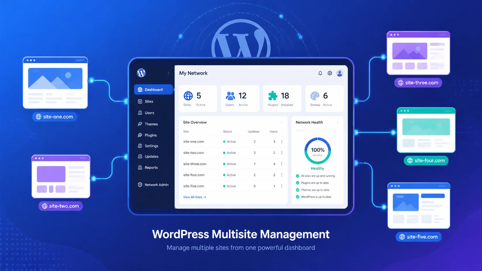The image size is (482, 271).
Task: Open the three-dot menu for site-four.com row
Action: tap(282, 175)
